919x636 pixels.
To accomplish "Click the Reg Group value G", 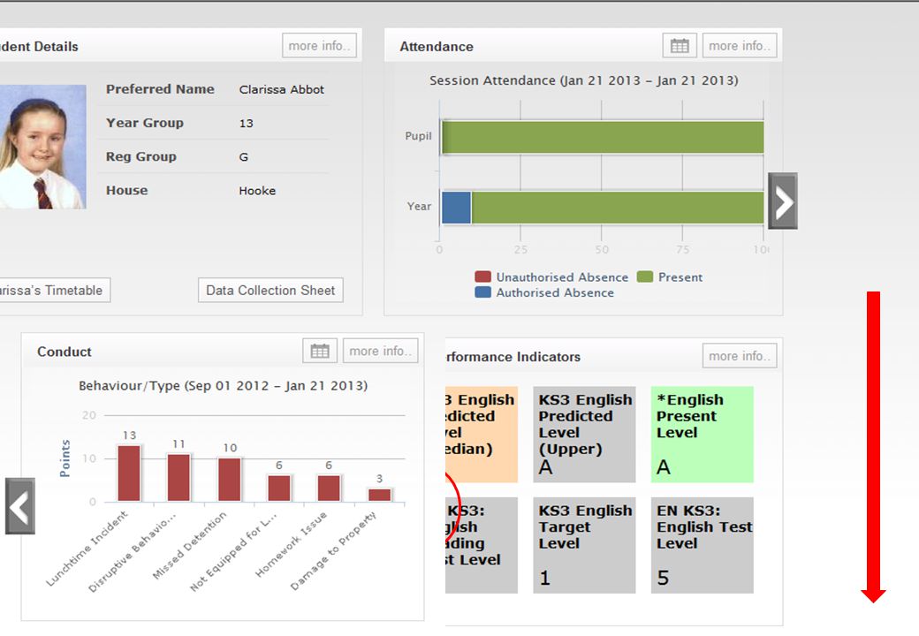I will tap(244, 157).
